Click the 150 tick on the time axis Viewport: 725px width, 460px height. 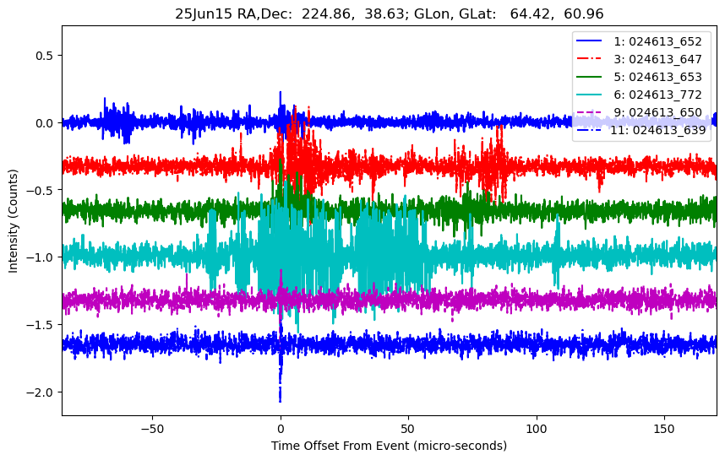point(664,425)
